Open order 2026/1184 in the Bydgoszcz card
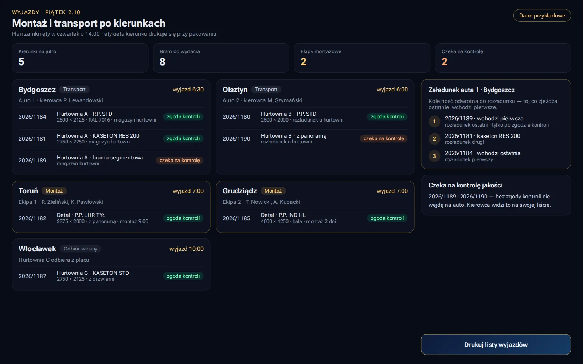 [111, 117]
